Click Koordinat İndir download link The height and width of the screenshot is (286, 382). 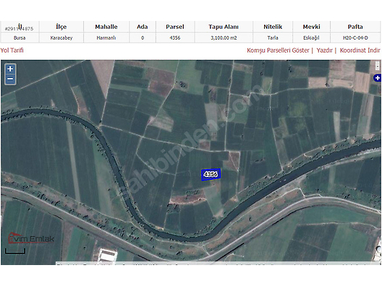360,51
